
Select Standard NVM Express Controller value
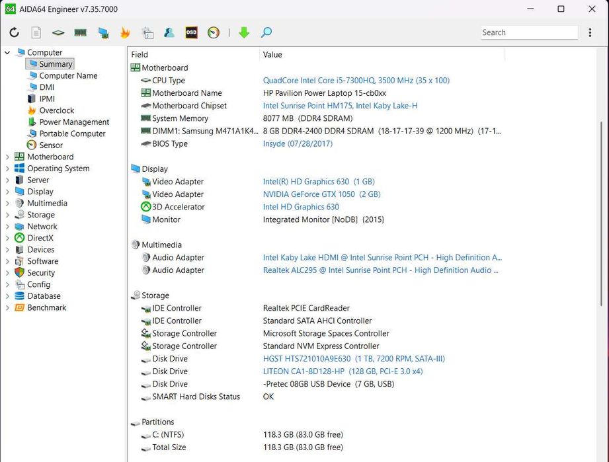321,346
